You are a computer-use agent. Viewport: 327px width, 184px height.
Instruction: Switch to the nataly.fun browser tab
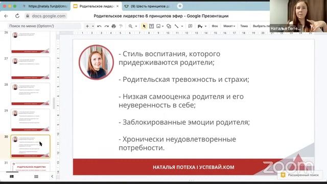point(45,6)
